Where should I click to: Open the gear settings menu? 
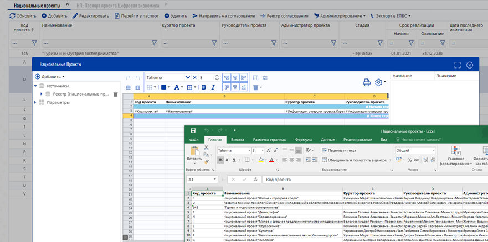379,82
